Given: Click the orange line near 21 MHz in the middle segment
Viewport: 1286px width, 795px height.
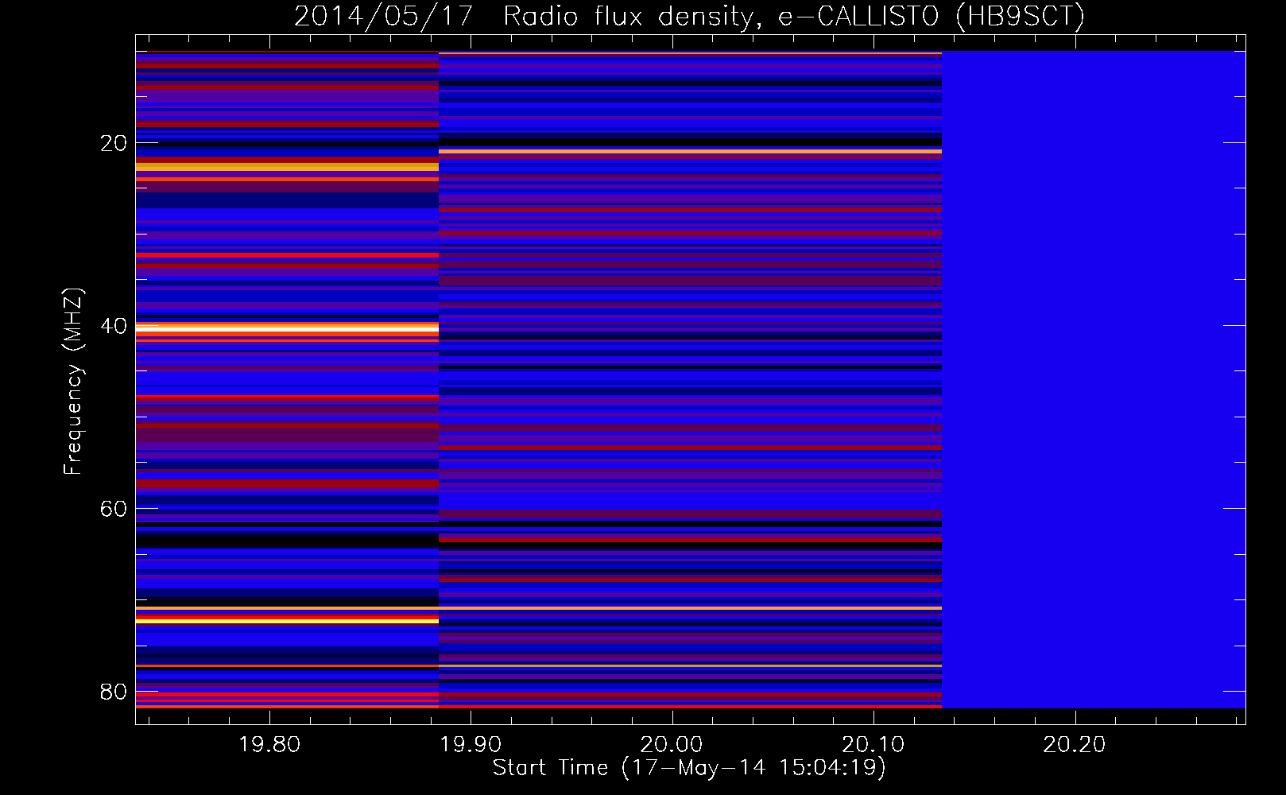Looking at the screenshot, I should coord(690,151).
